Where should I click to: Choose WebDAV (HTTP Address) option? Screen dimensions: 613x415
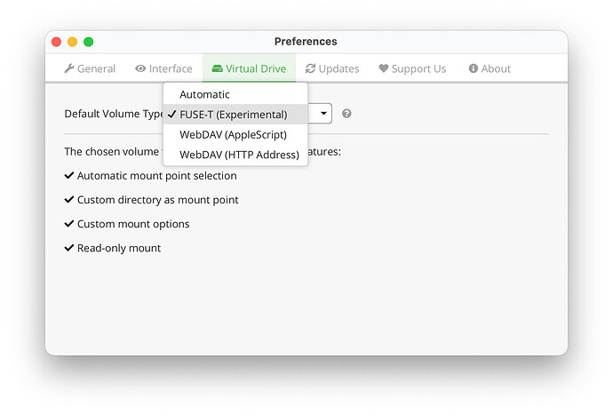(x=235, y=155)
